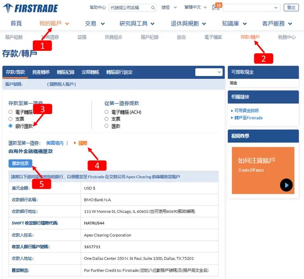Click the For Further Credit to text

[146, 270]
